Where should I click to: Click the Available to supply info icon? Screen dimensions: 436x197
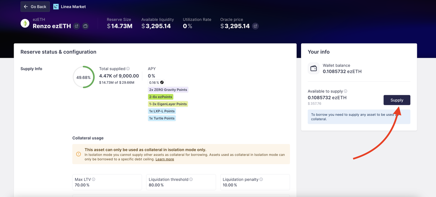pos(345,91)
